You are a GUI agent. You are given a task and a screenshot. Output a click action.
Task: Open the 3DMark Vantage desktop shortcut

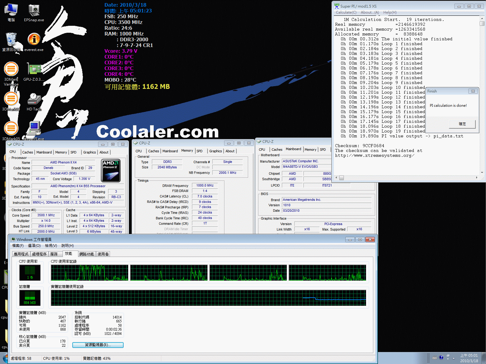tap(11, 73)
